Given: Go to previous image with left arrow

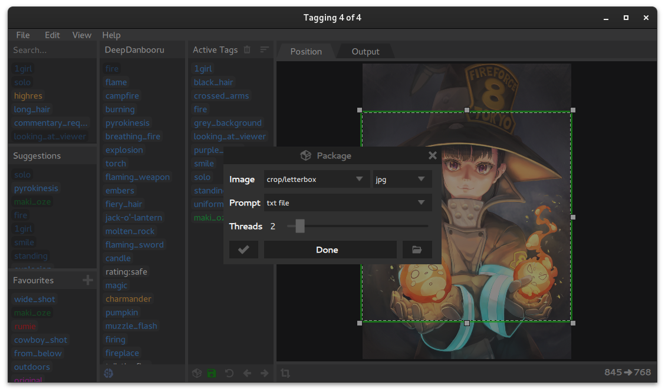Looking at the screenshot, I should 247,373.
